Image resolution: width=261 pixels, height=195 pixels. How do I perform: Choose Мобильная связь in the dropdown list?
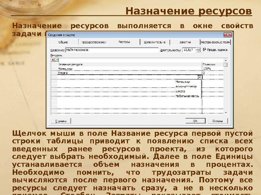coord(188,96)
